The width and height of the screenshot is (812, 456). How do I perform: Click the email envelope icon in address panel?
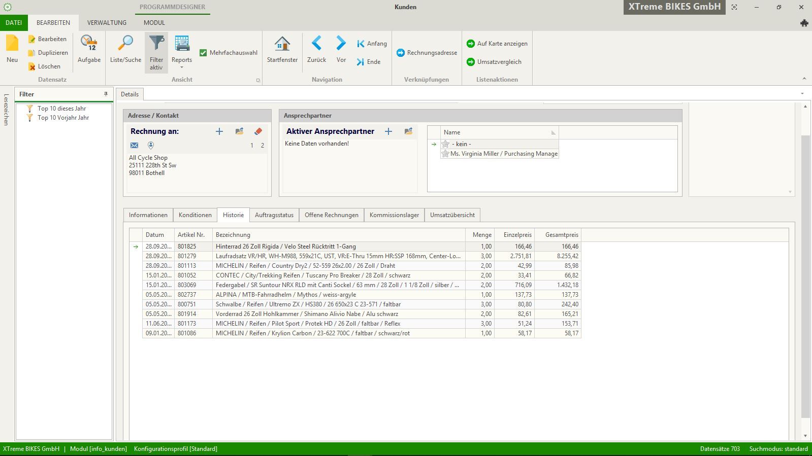click(135, 146)
